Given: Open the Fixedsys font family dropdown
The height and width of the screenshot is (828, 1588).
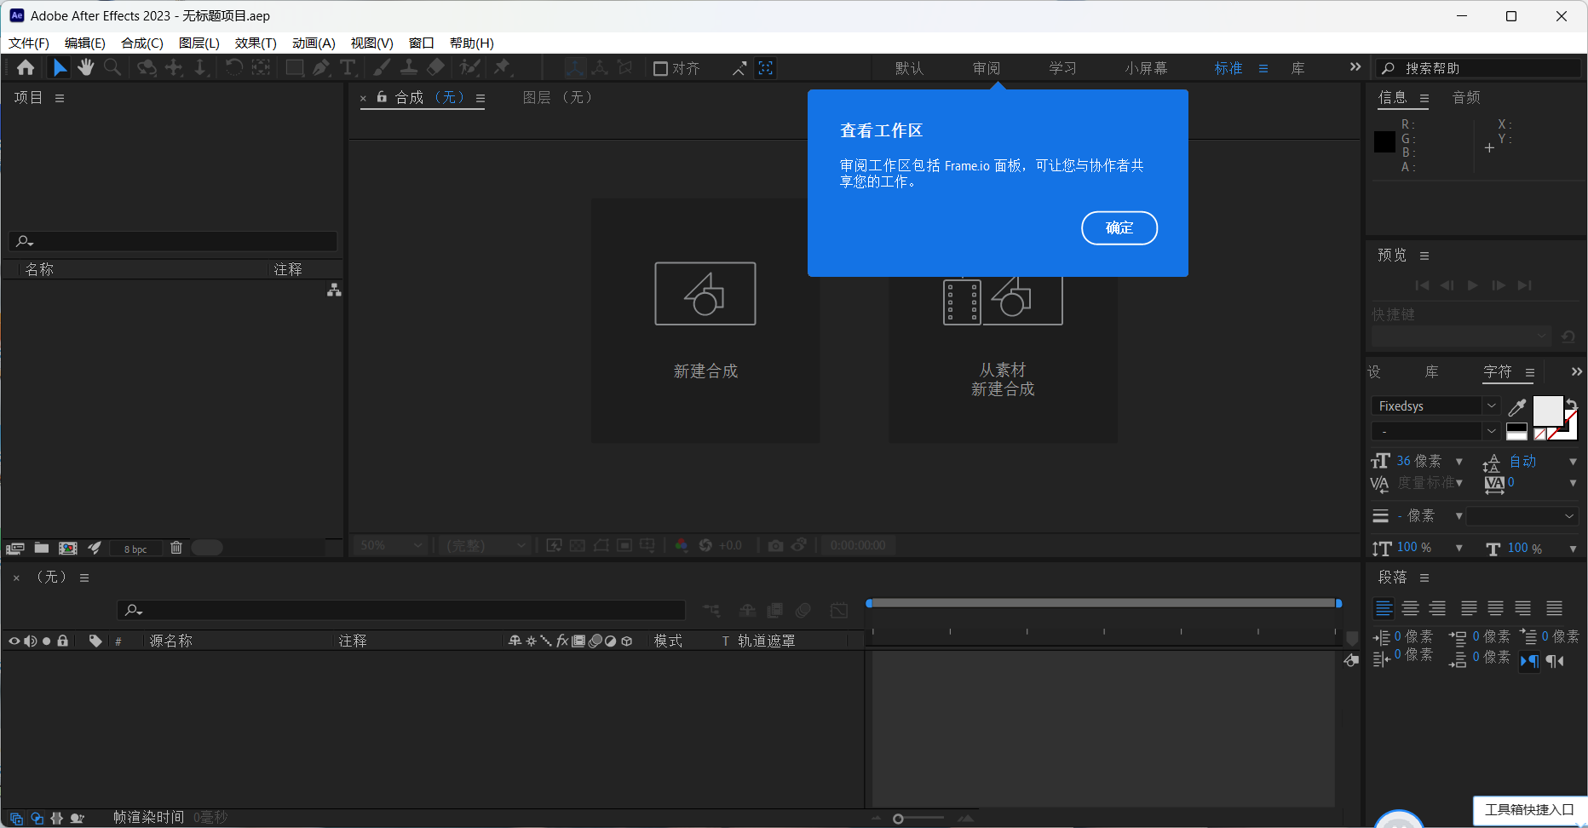Looking at the screenshot, I should pos(1491,406).
